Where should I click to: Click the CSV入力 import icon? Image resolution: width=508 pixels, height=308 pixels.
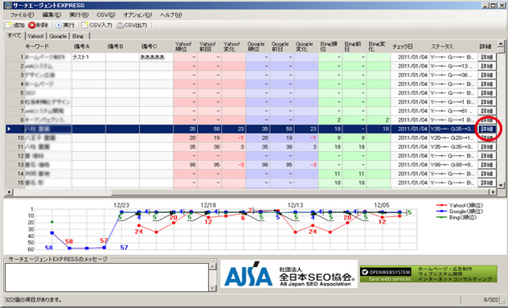[85, 25]
